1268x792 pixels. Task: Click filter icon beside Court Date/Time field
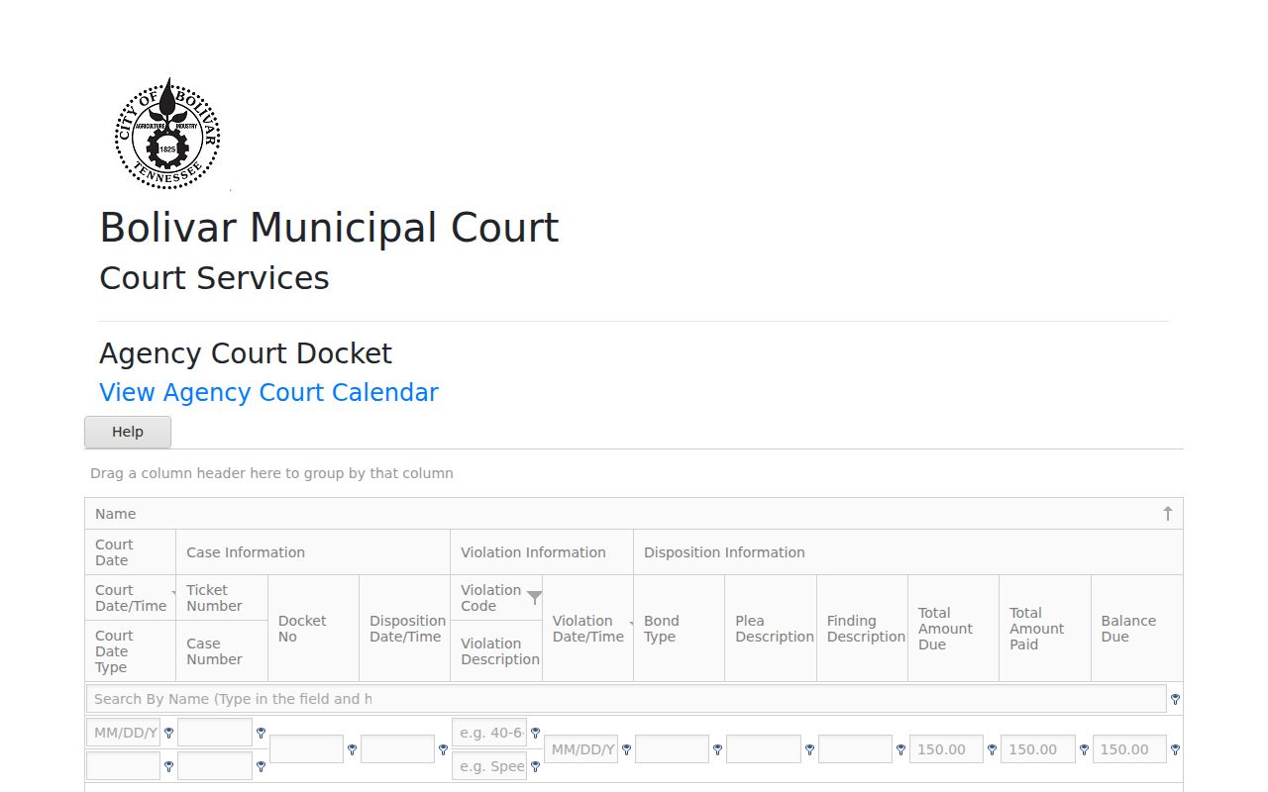click(168, 733)
